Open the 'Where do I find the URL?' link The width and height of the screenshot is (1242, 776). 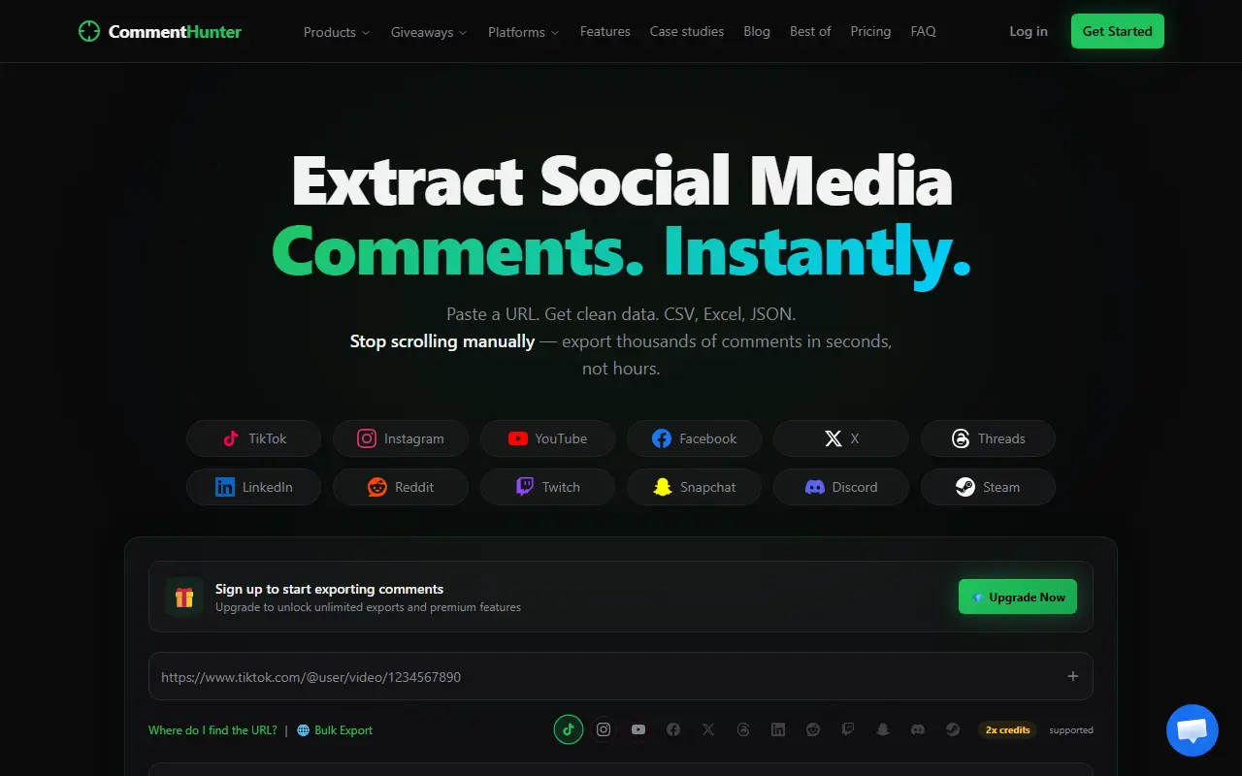(x=212, y=730)
